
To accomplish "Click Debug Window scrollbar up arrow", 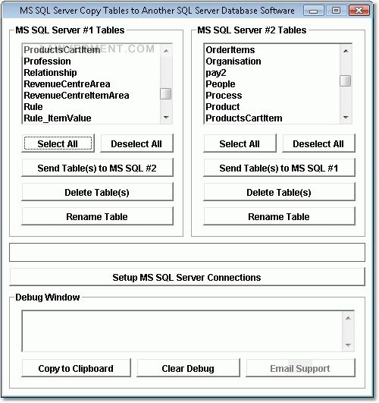I will [348, 318].
